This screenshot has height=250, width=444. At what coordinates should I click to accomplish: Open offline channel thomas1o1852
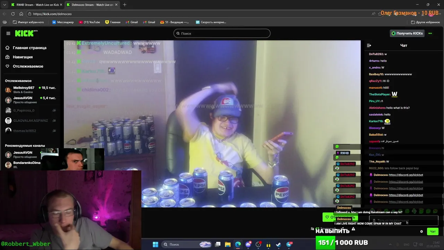coord(31,131)
